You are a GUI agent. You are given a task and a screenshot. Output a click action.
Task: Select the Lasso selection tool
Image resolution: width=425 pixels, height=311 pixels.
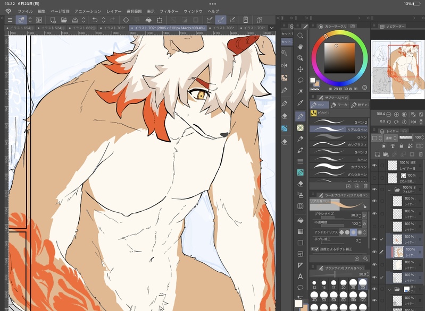click(x=301, y=80)
